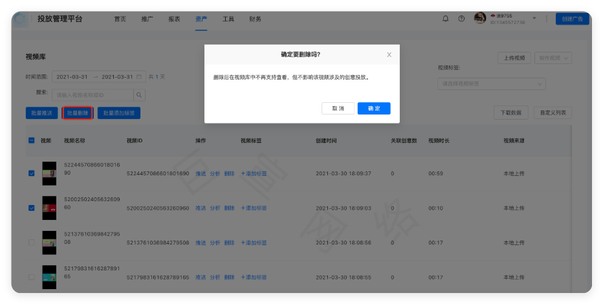Click 删除 for video 5200250240563260960

click(229, 208)
